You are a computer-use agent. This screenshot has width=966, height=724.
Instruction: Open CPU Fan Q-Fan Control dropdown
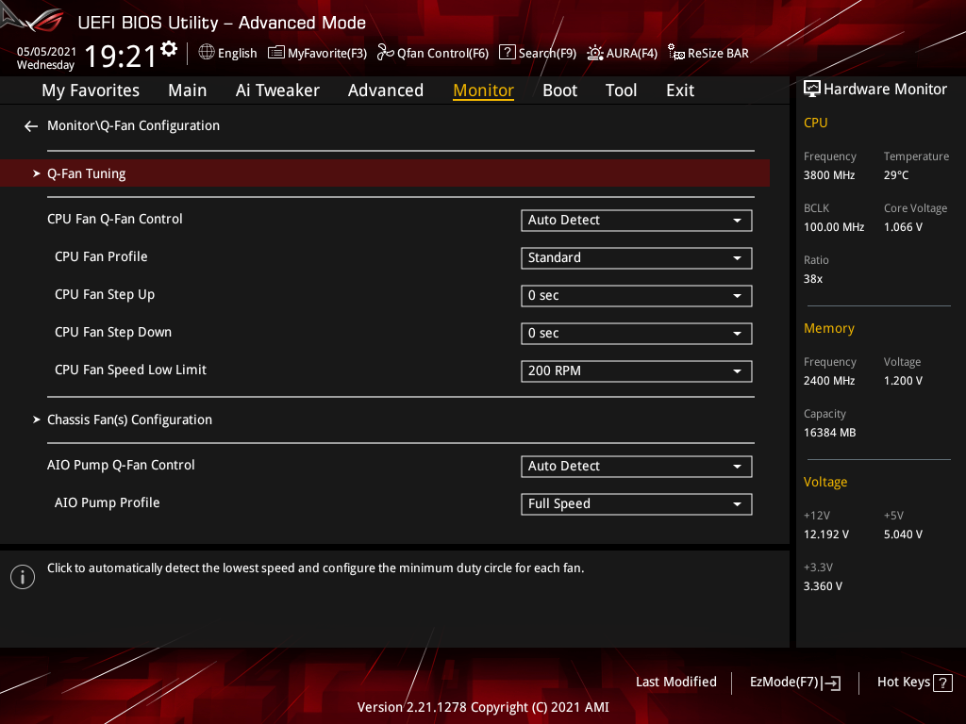(x=637, y=221)
